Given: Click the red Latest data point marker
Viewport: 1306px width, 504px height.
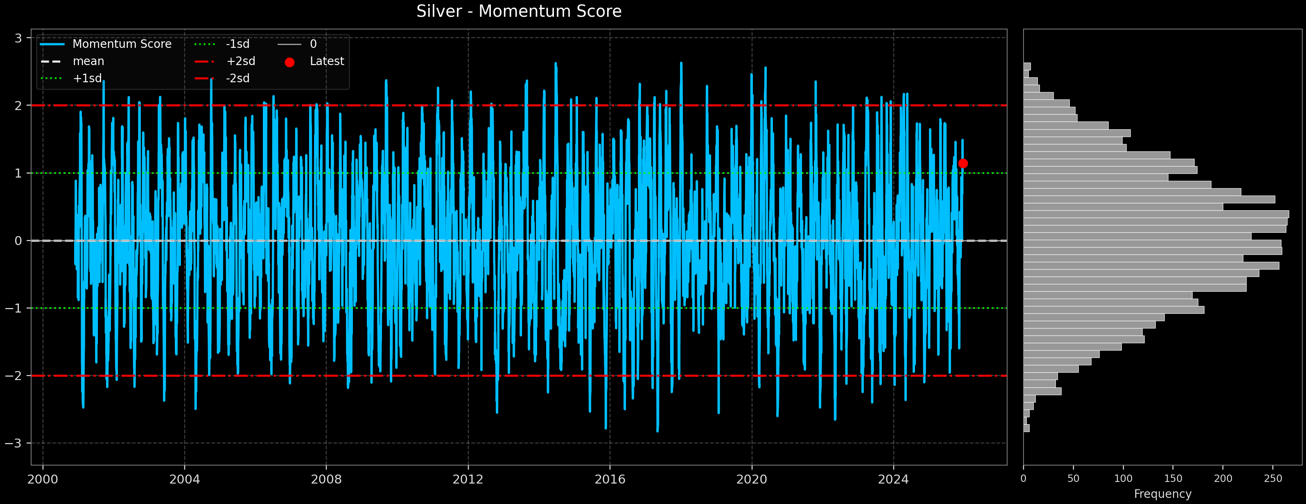Looking at the screenshot, I should point(963,164).
